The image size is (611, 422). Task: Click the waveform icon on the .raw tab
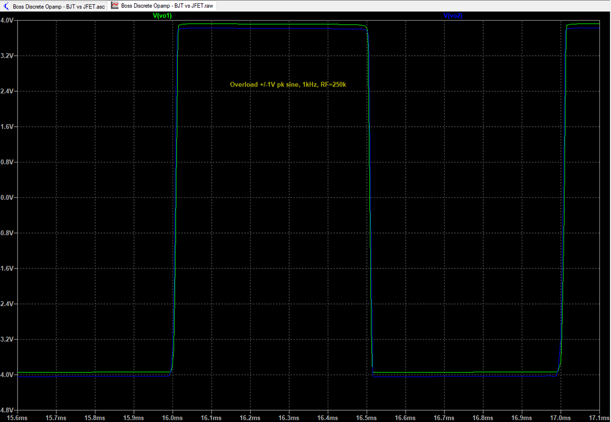pos(114,6)
